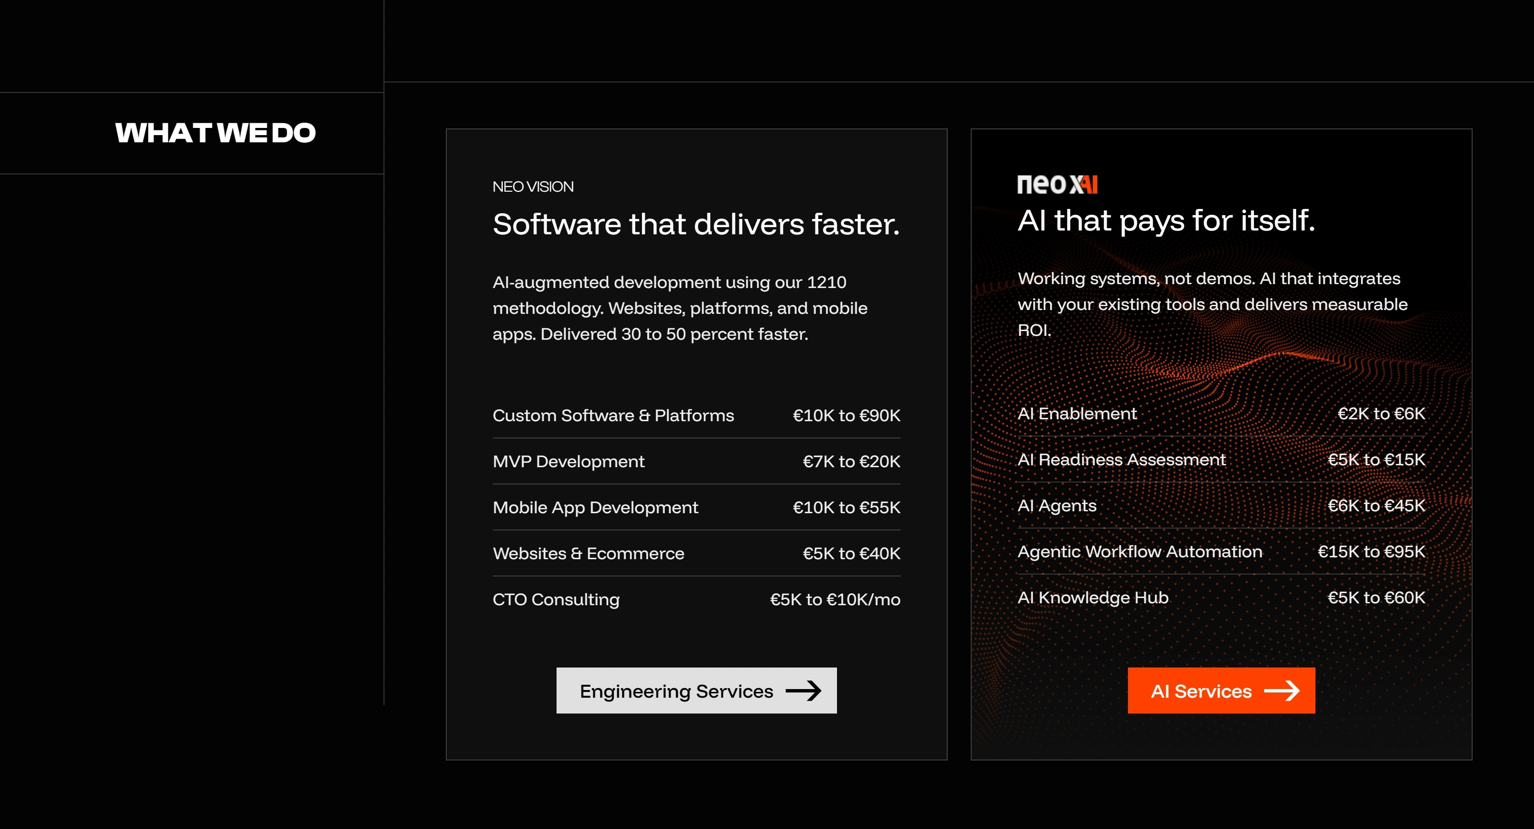Open the AI Services button

pos(1221,691)
